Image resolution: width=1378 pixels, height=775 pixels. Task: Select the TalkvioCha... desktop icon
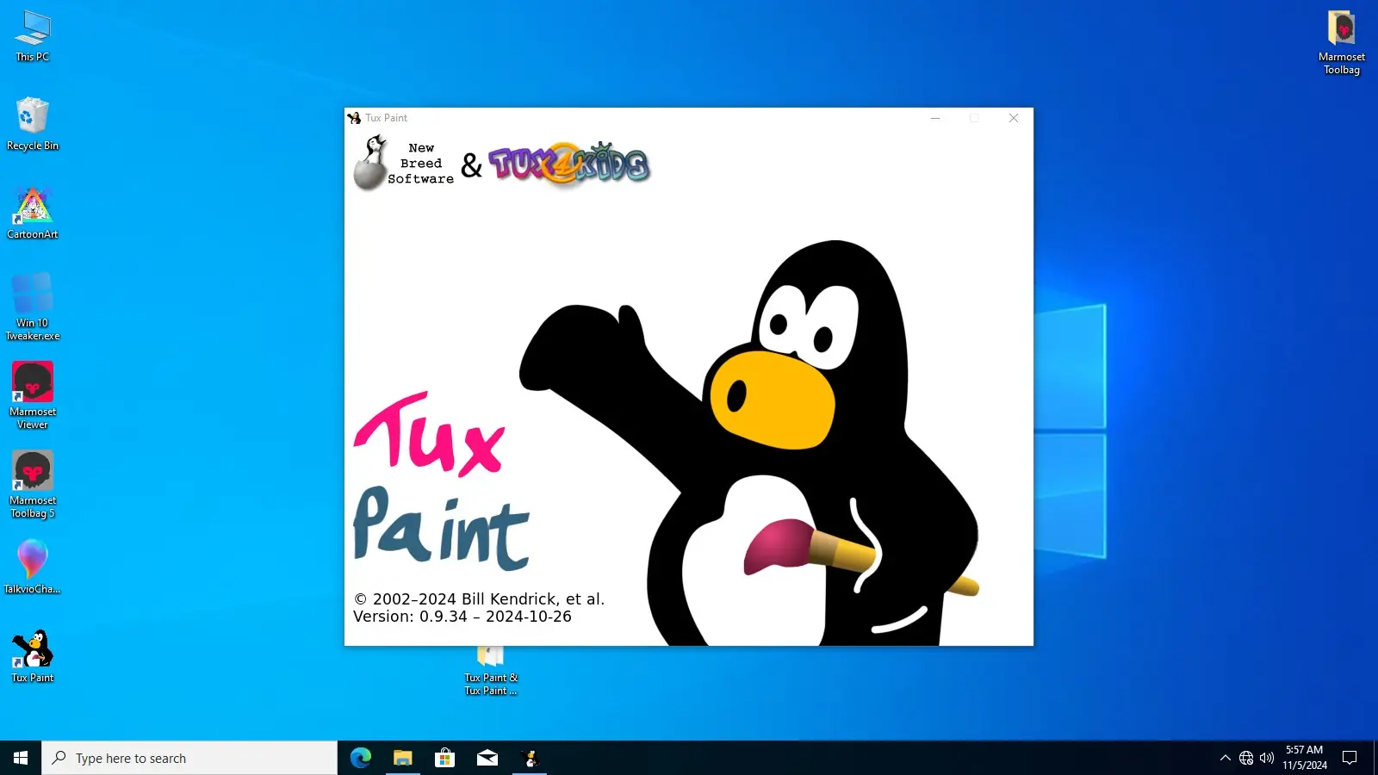click(33, 567)
